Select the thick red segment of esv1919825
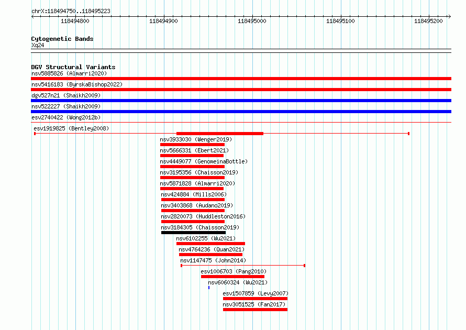The width and height of the screenshot is (466, 330). [220, 134]
